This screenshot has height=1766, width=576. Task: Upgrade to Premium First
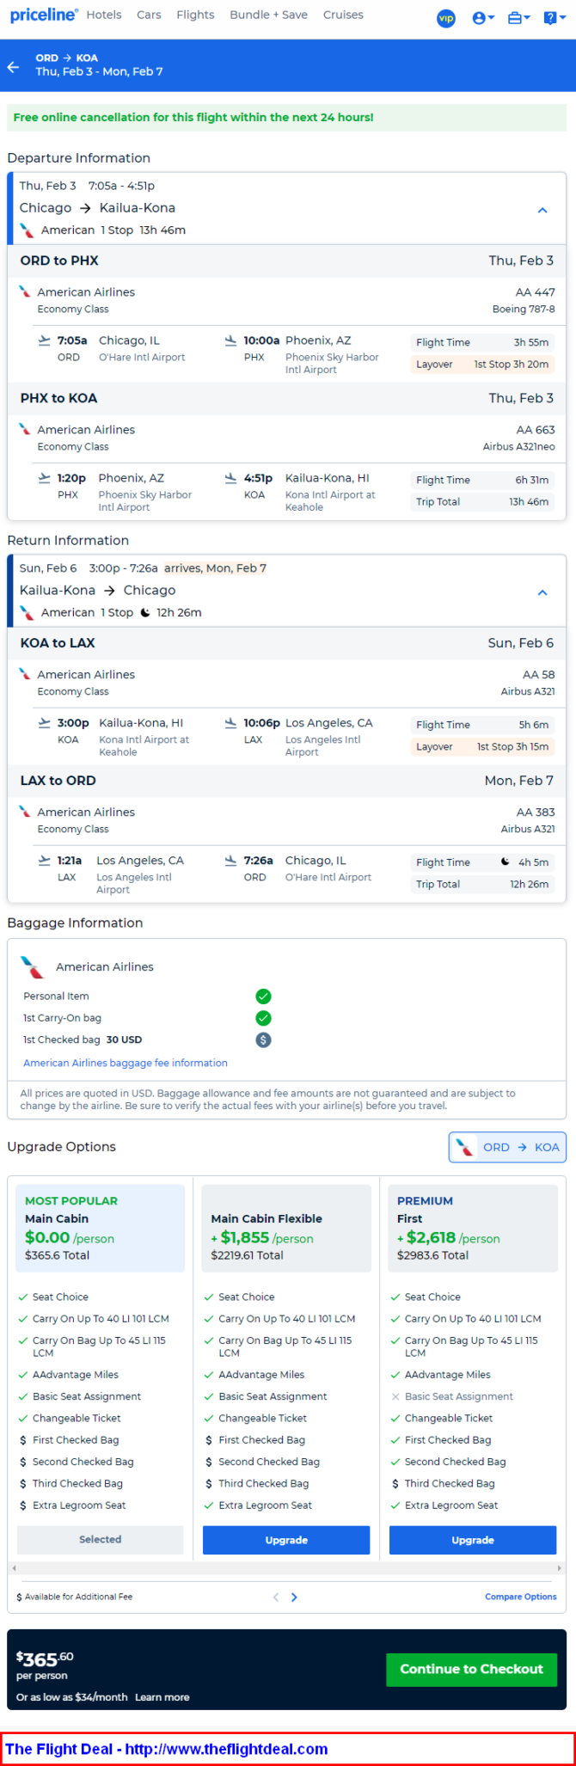coord(472,1540)
